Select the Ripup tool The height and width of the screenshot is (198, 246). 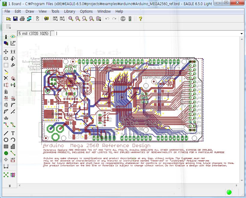coord(13,125)
